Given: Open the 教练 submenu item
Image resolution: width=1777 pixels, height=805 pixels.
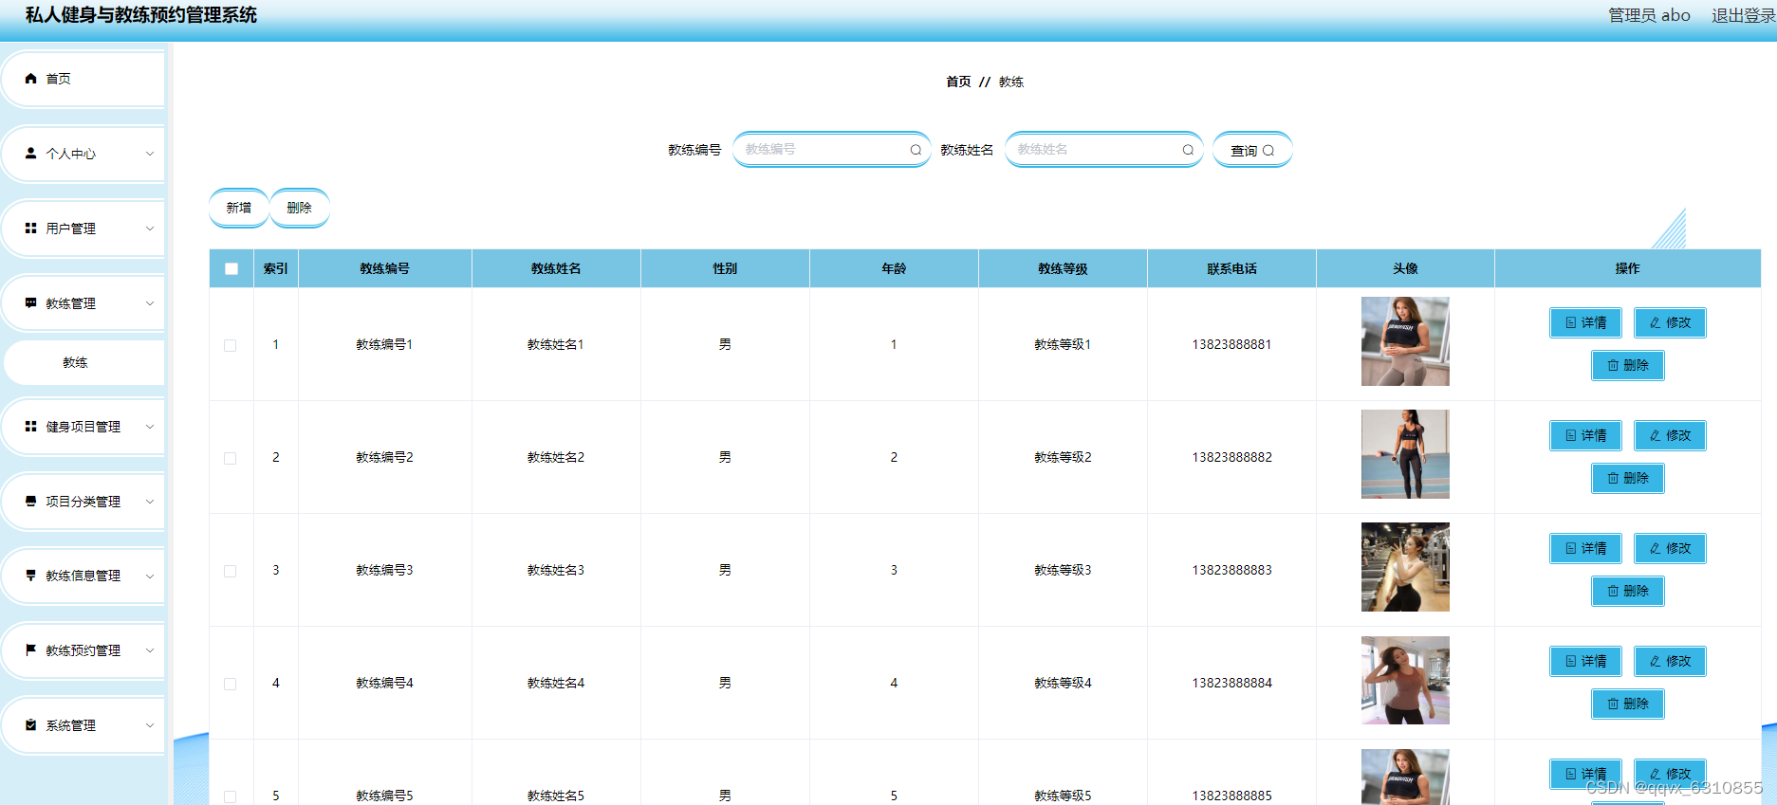Looking at the screenshot, I should click(83, 362).
